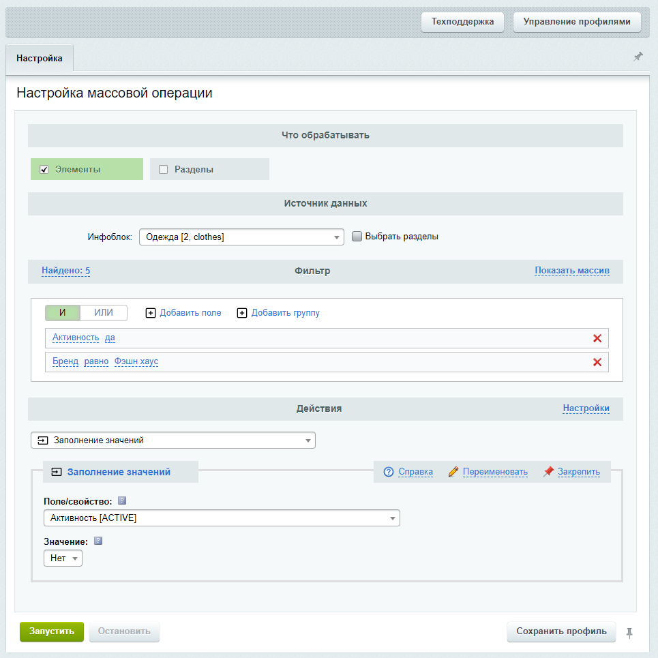Switch to the Настройка tab
This screenshot has width=658, height=658.
tap(40, 59)
